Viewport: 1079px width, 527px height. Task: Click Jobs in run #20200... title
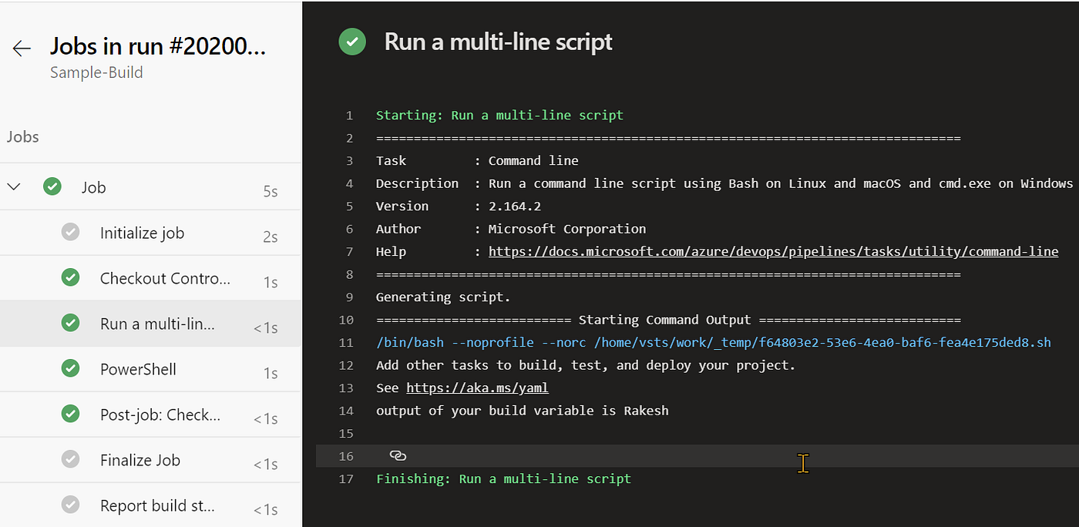[158, 46]
